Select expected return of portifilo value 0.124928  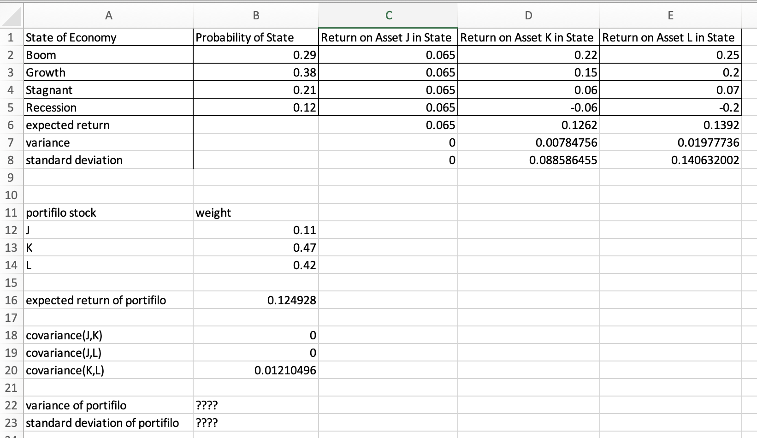click(x=255, y=300)
